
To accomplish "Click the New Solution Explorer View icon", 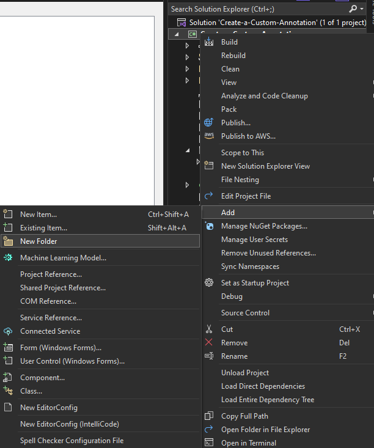I will point(209,165).
